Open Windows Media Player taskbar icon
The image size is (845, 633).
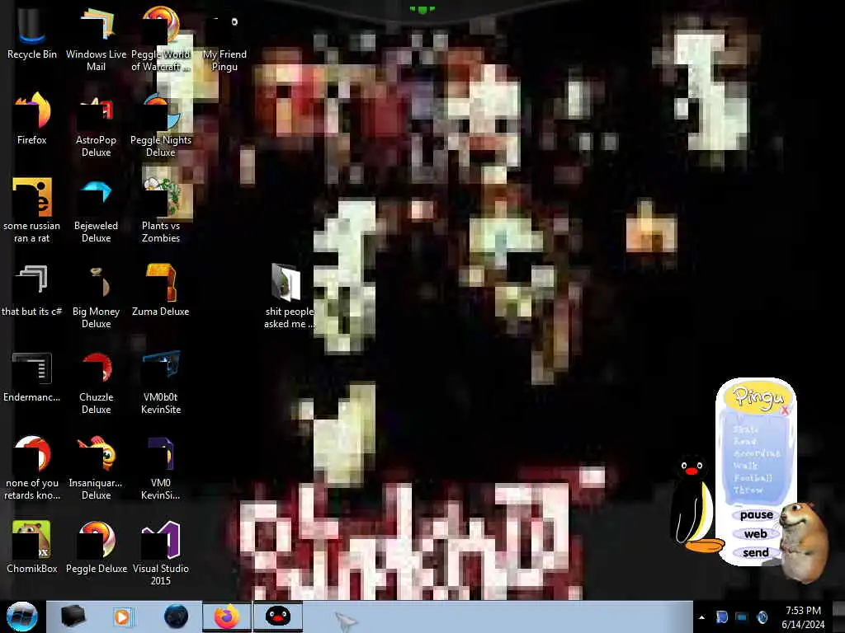click(123, 617)
